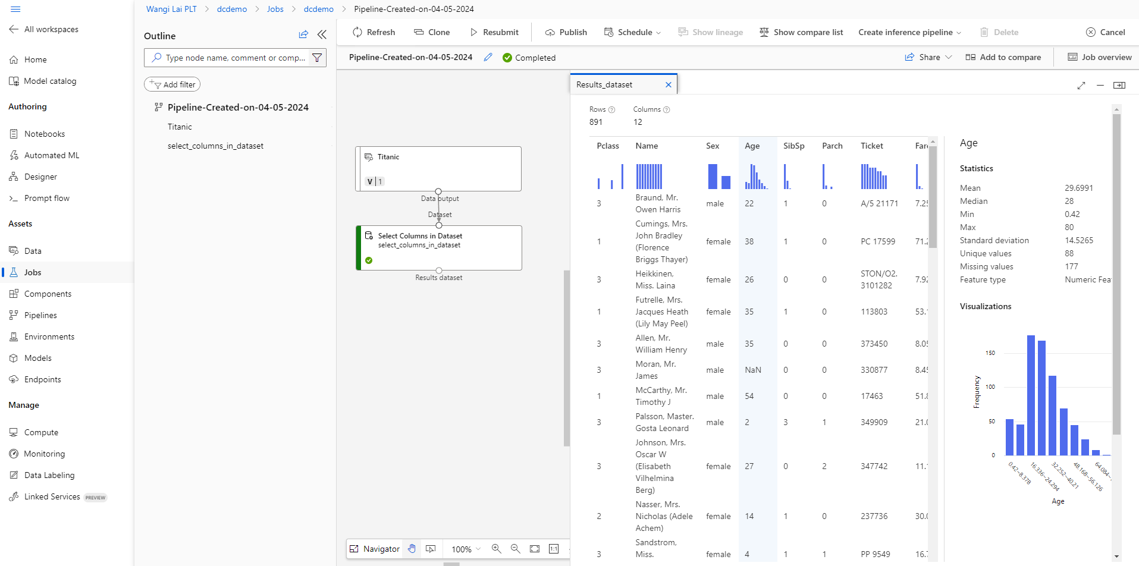
Task: Open Notebooks section
Action: [x=37, y=134]
